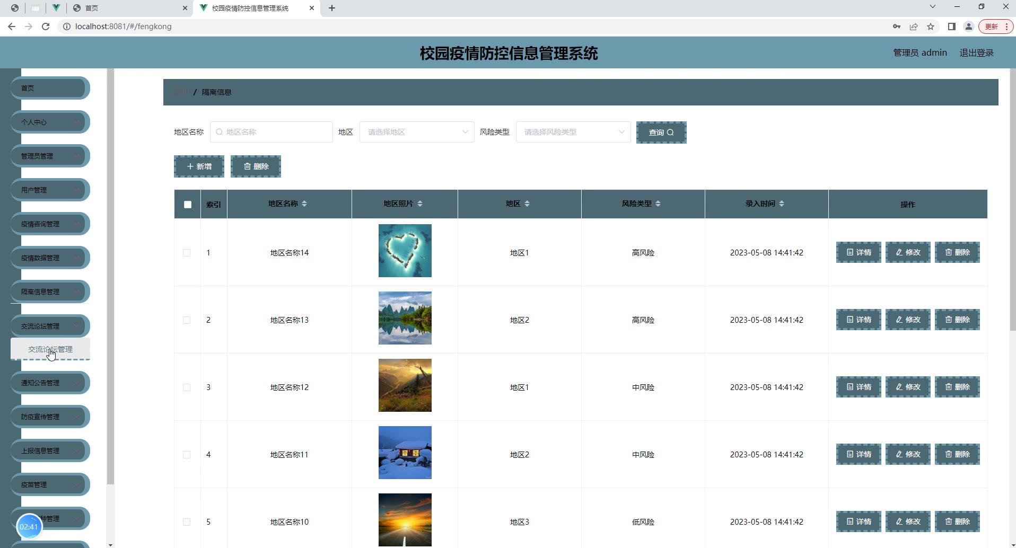Toggle the select-all checkbox in table header
The width and height of the screenshot is (1016, 548).
188,205
